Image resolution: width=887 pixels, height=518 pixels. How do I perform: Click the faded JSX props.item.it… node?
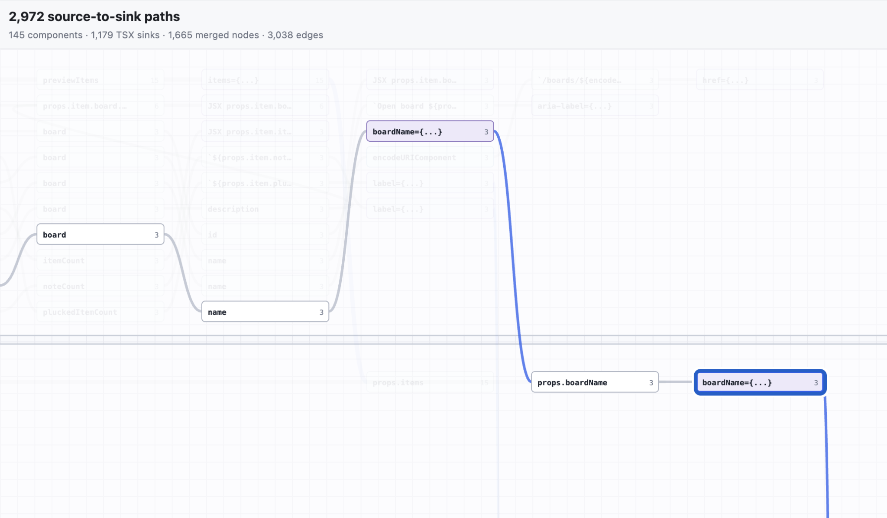[x=265, y=131]
